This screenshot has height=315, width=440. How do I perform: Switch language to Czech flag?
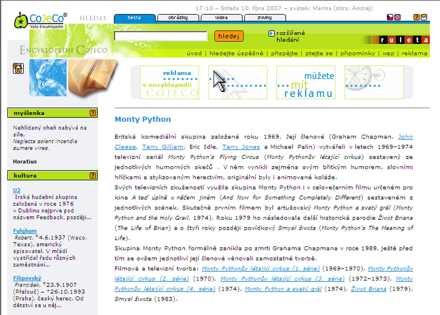click(x=390, y=17)
